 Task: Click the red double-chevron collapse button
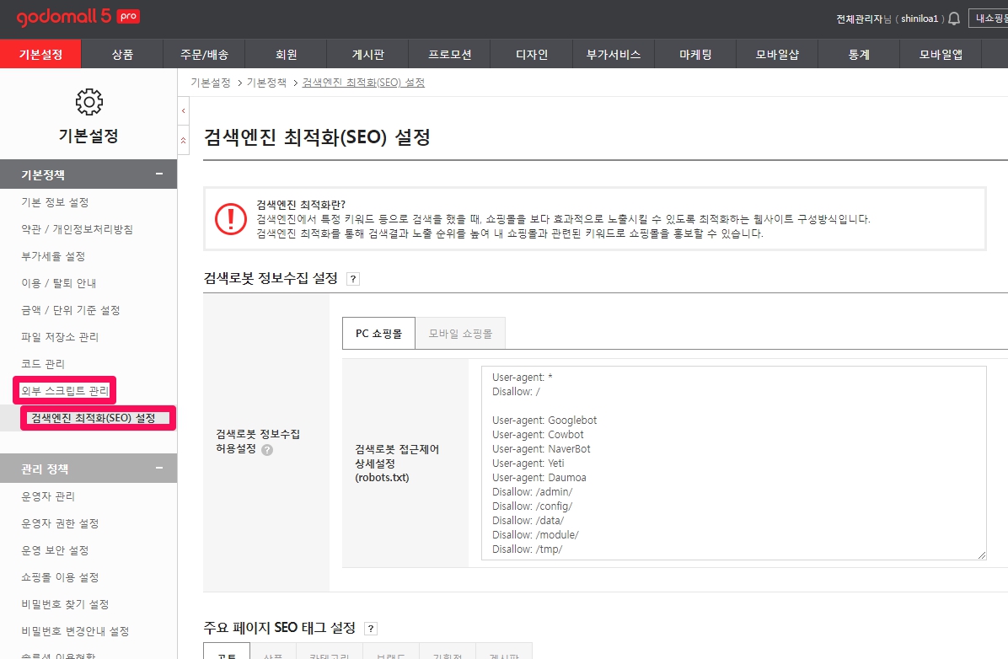coord(183,140)
